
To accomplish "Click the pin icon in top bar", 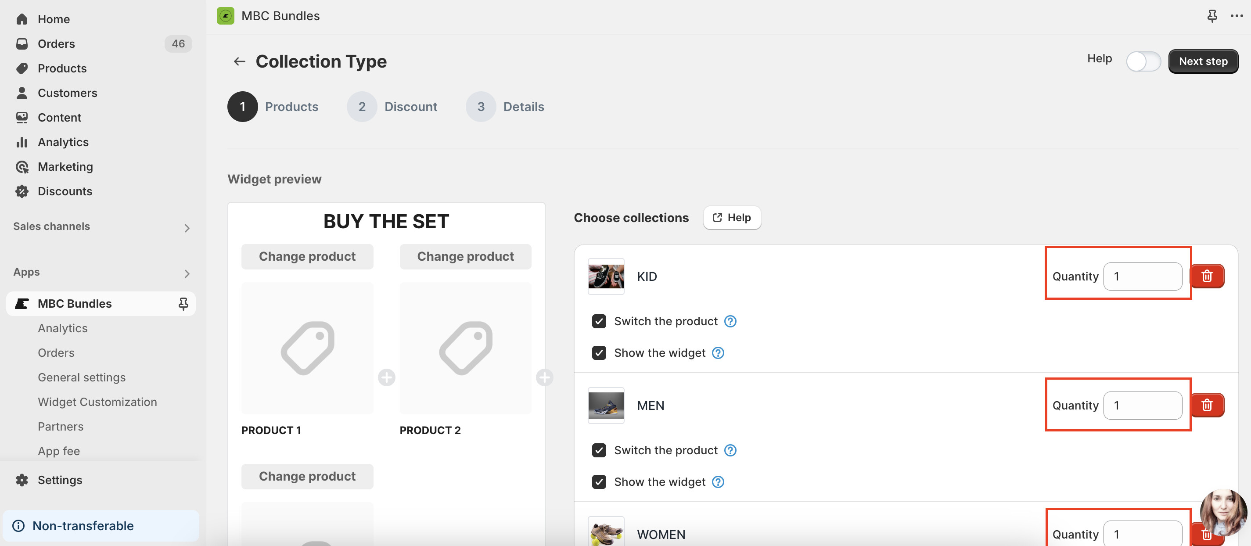I will (x=1211, y=16).
